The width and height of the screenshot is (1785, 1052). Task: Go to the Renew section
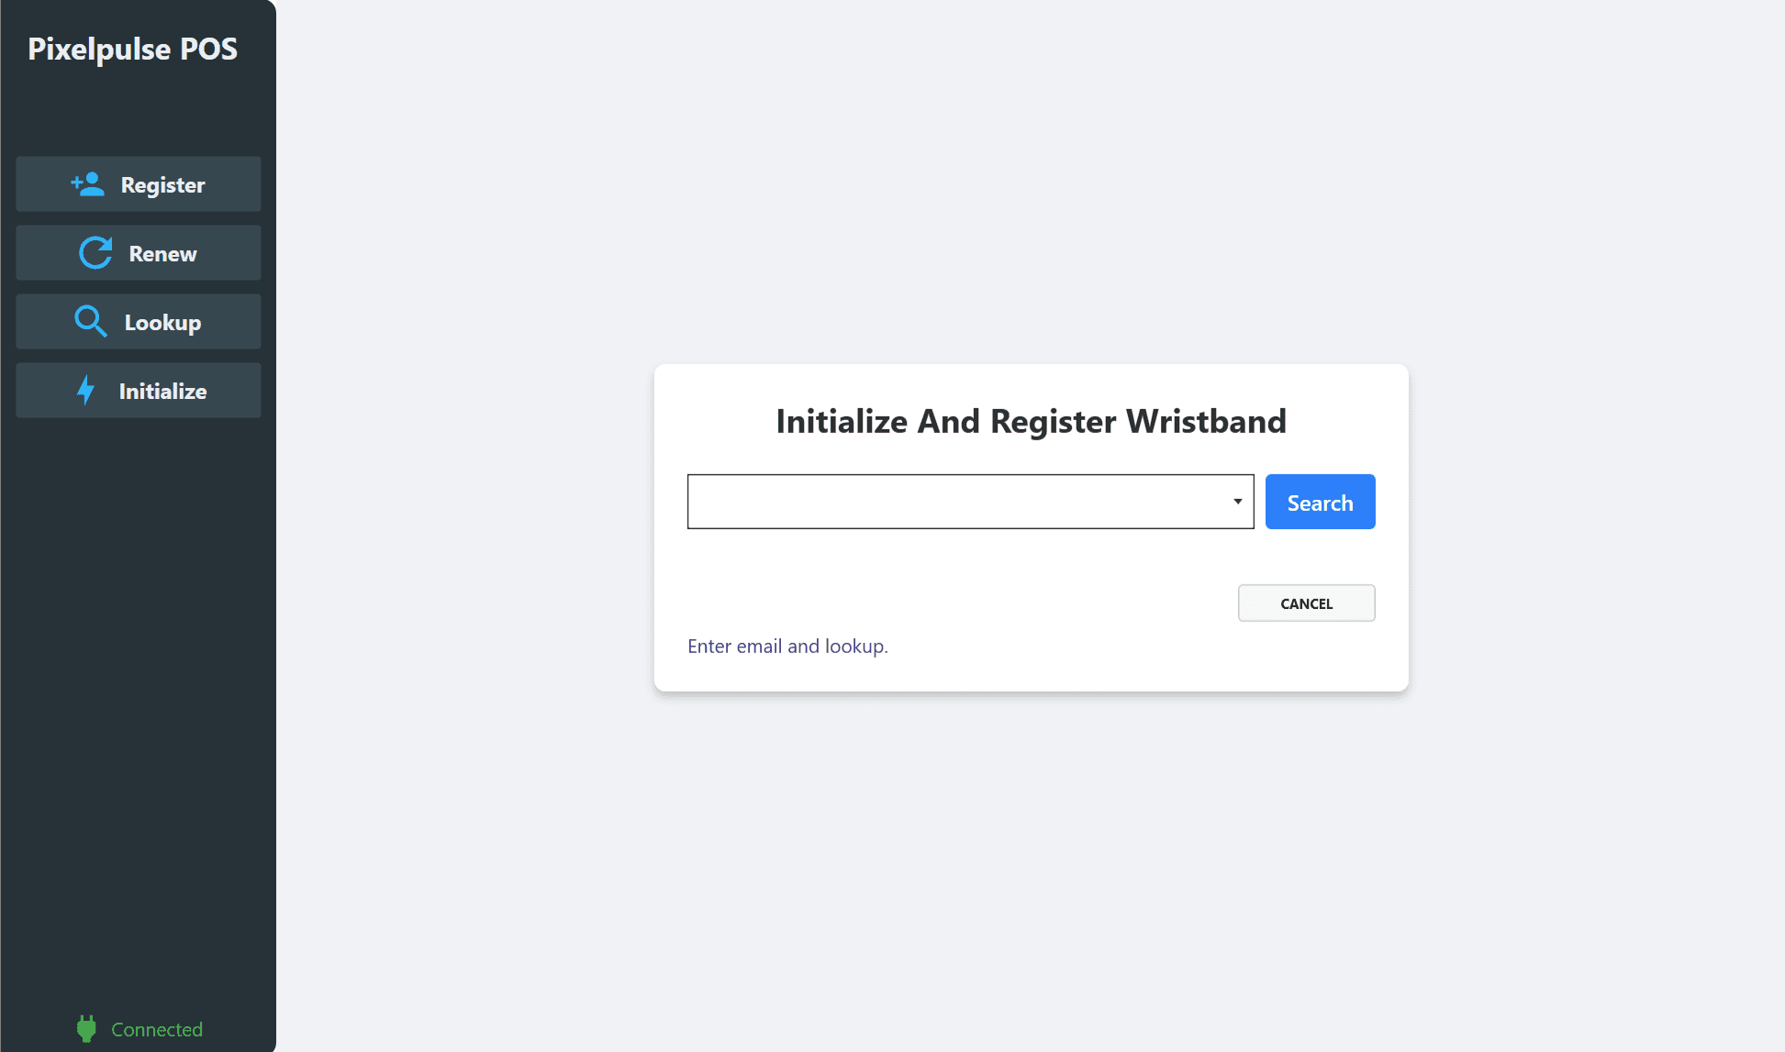pos(162,254)
